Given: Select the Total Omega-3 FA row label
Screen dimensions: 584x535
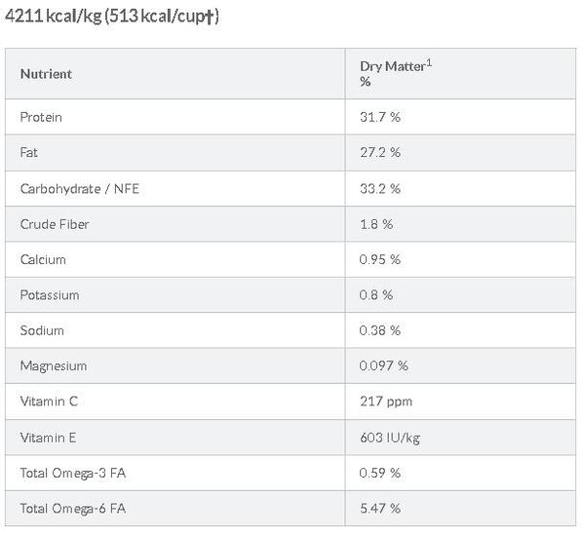Looking at the screenshot, I should (x=72, y=474).
